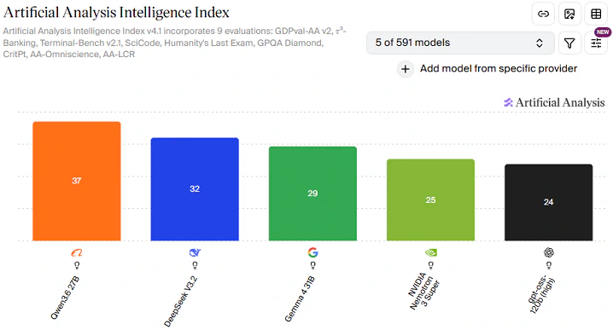
Task: Open the table view icon
Action: (596, 14)
